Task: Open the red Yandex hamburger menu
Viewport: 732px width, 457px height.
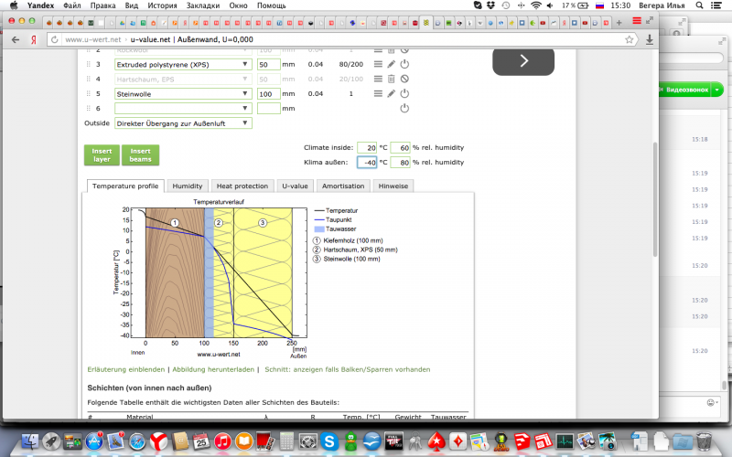Action: pyautogui.click(x=637, y=21)
